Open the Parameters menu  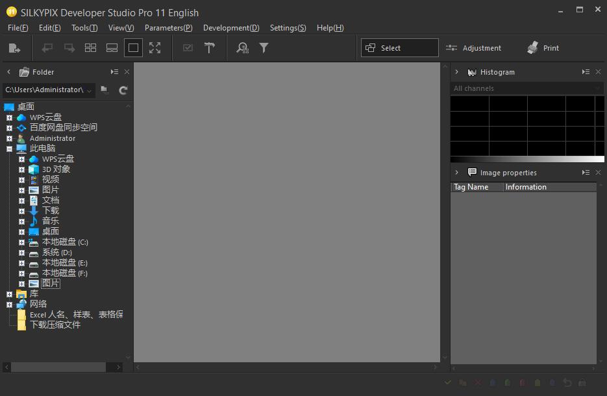click(x=168, y=28)
